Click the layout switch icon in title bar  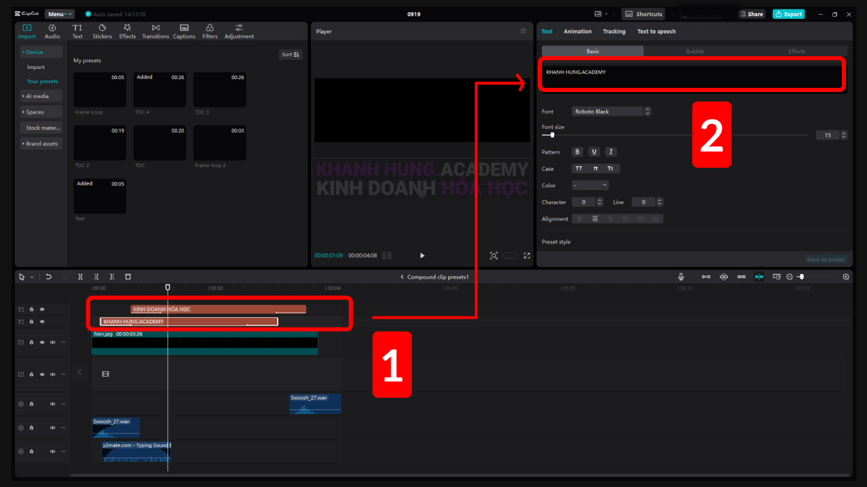(597, 14)
